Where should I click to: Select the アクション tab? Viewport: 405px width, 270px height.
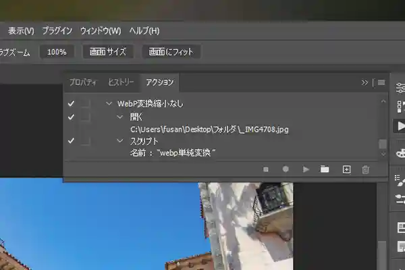coord(159,82)
